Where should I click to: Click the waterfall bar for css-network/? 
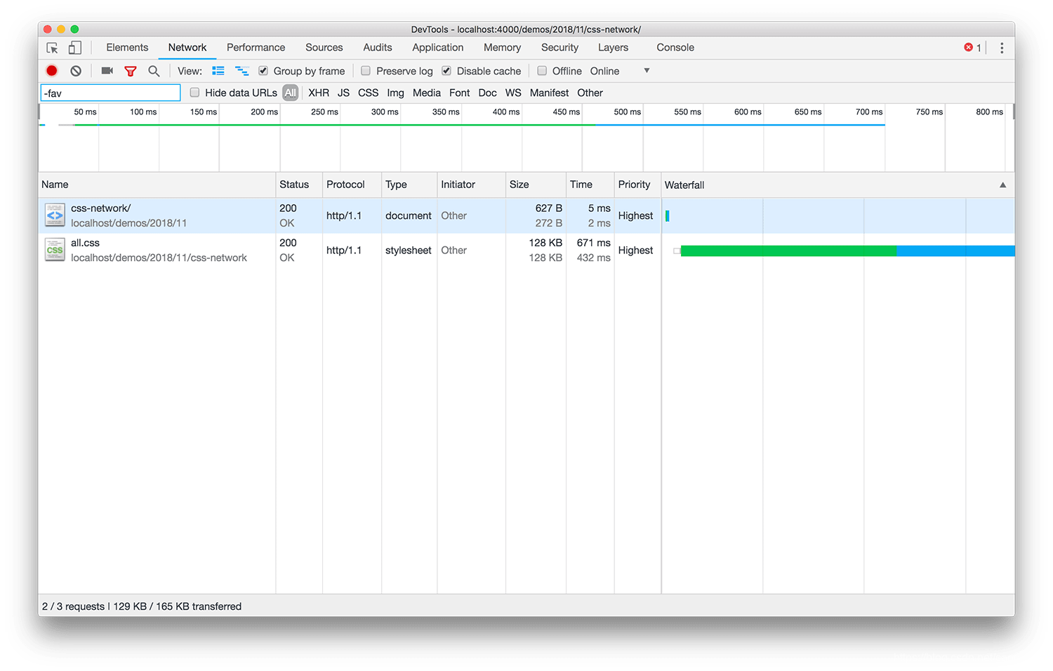tap(667, 216)
